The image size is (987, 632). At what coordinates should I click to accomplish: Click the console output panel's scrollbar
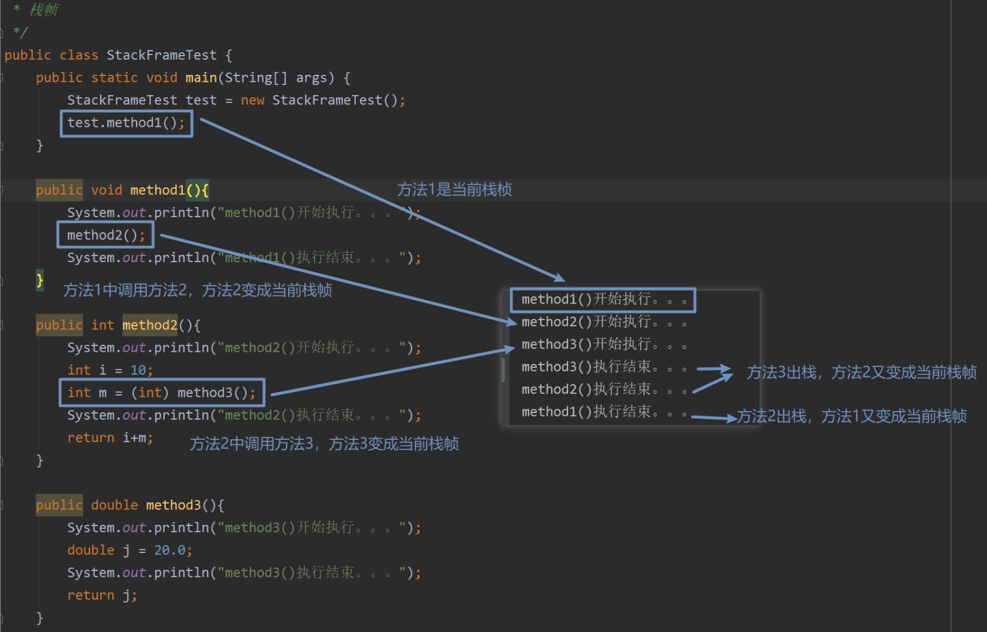[503, 370]
